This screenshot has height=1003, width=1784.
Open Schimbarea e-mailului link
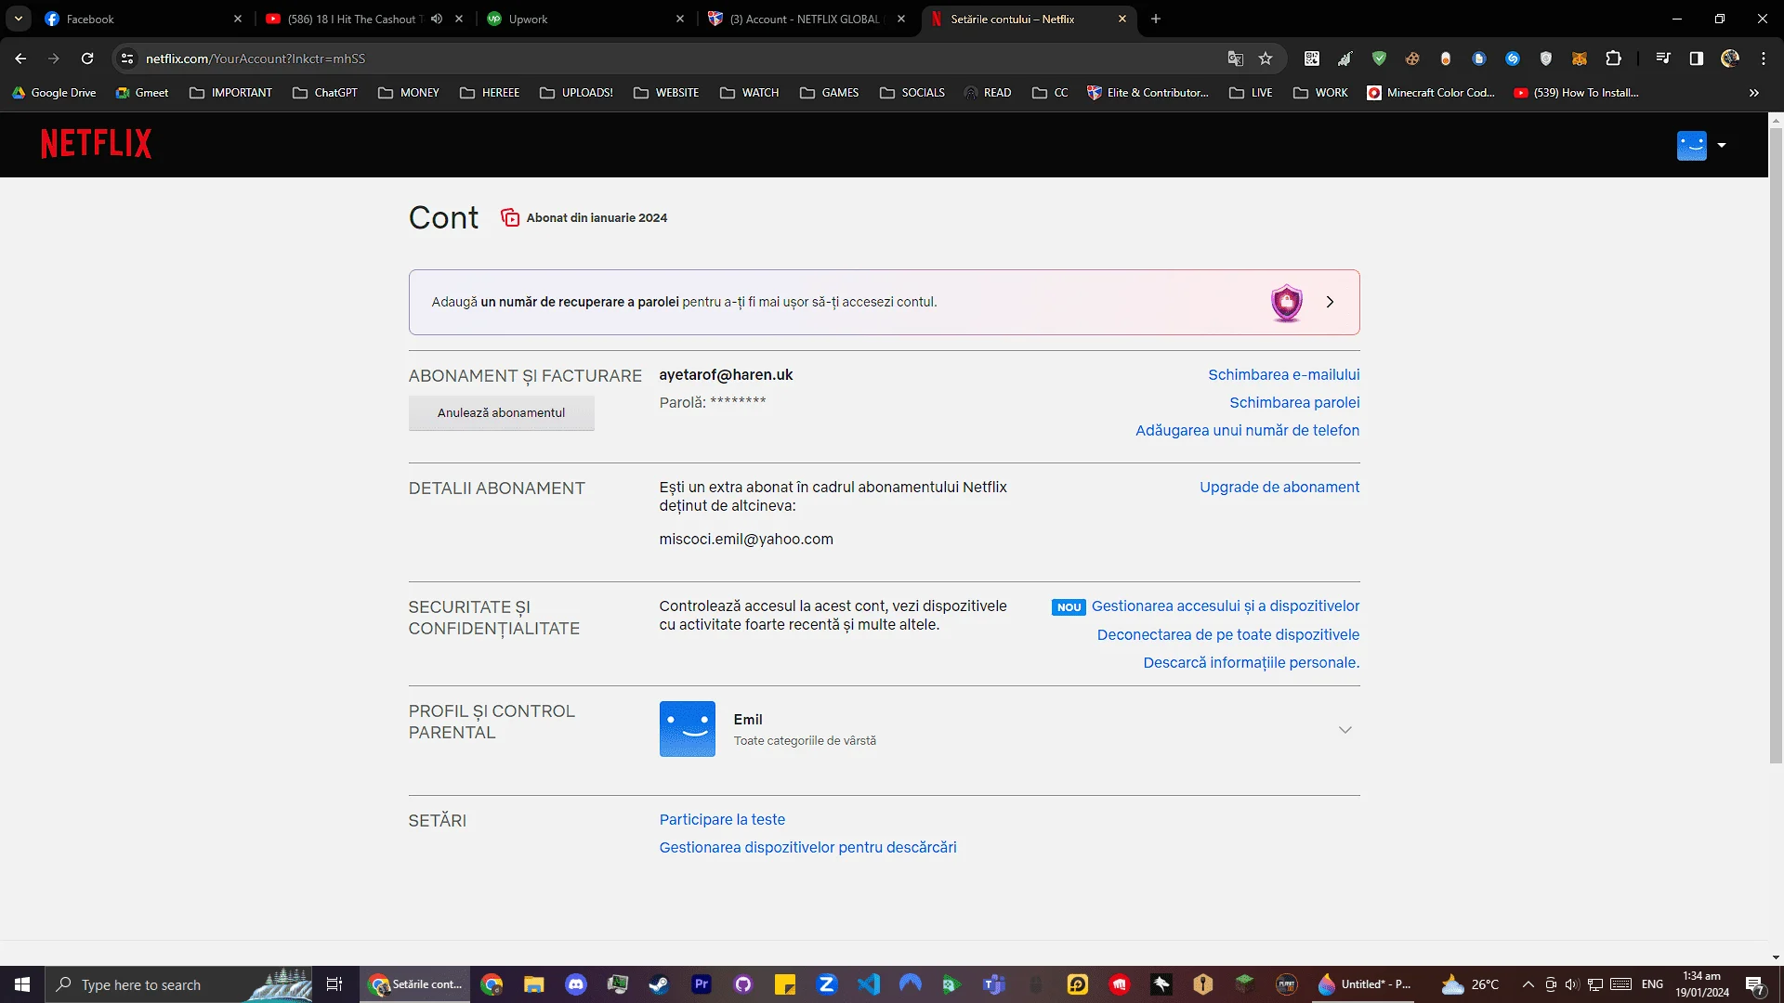(x=1283, y=374)
